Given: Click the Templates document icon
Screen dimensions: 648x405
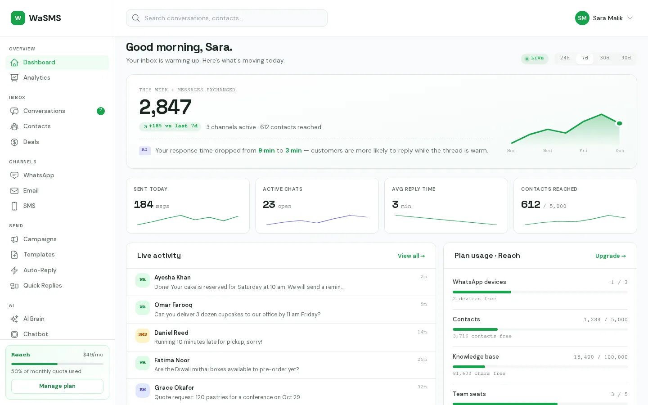Looking at the screenshot, I should click(x=14, y=255).
